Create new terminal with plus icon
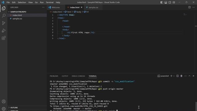The width and height of the screenshot is (197, 111). tap(171, 76)
